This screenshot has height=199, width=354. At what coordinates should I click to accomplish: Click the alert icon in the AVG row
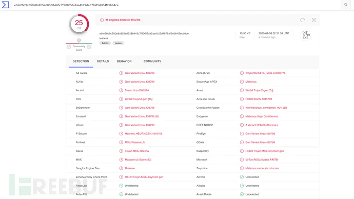(121, 99)
